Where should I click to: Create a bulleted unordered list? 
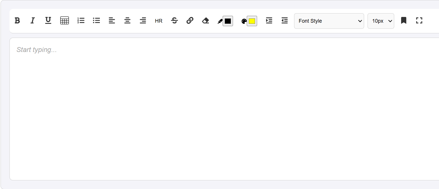96,21
